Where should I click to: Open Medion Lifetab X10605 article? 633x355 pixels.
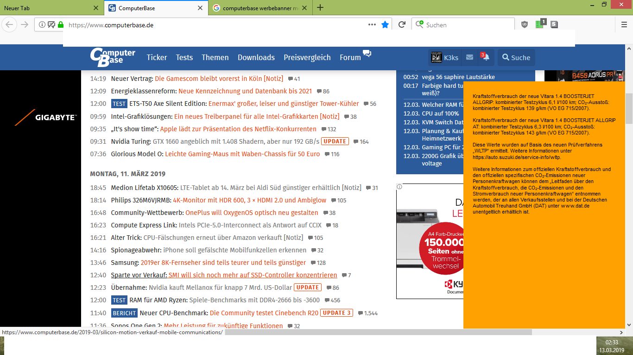point(271,188)
